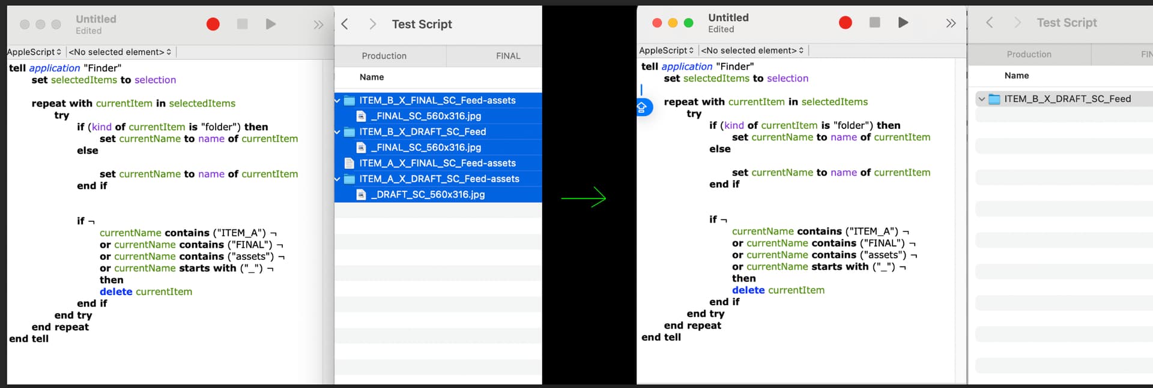This screenshot has height=388, width=1153.
Task: Click the blue script assistant bubble in the right editor
Action: (642, 107)
